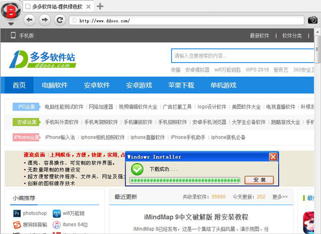Viewport: 321px width, 234px height.
Task: Click the wifi万能钥匙 hot search link
Action: (x=227, y=70)
